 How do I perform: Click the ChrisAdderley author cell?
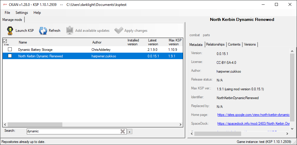[x=101, y=50]
